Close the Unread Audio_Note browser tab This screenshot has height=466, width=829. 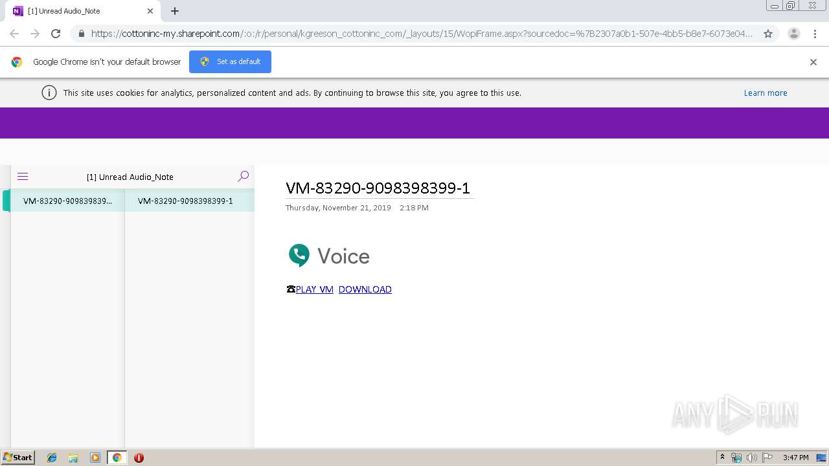point(150,11)
